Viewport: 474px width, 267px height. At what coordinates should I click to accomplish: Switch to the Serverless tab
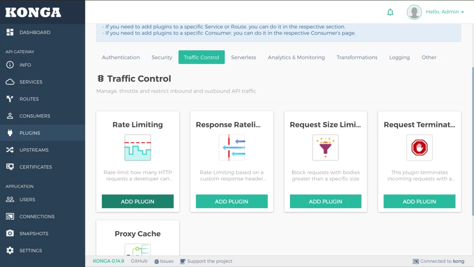coord(243,57)
